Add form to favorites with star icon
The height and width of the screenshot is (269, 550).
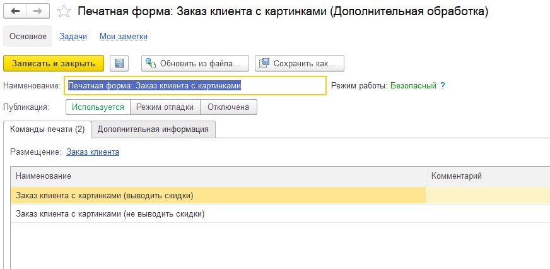[64, 11]
